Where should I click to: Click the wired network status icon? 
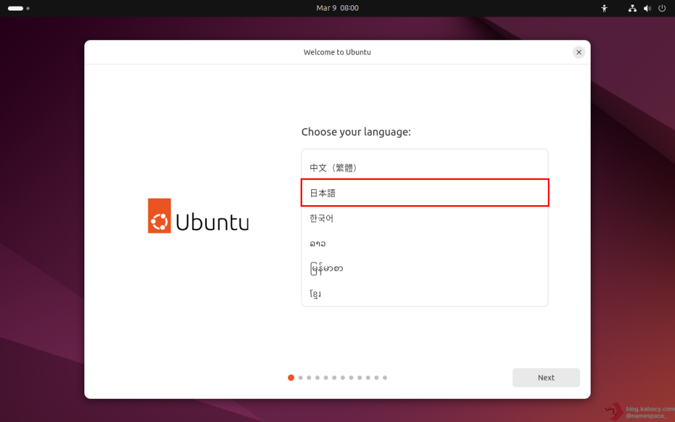coord(632,9)
